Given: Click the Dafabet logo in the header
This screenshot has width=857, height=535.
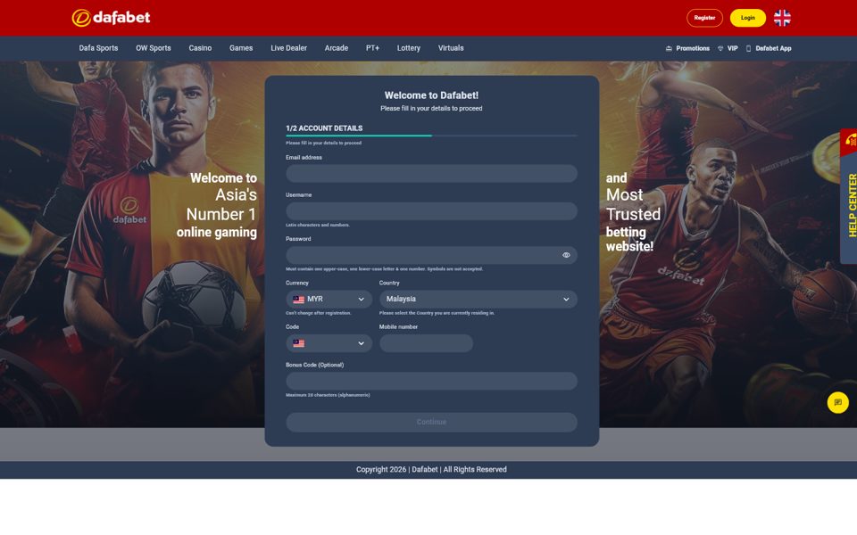Looking at the screenshot, I should tap(111, 18).
